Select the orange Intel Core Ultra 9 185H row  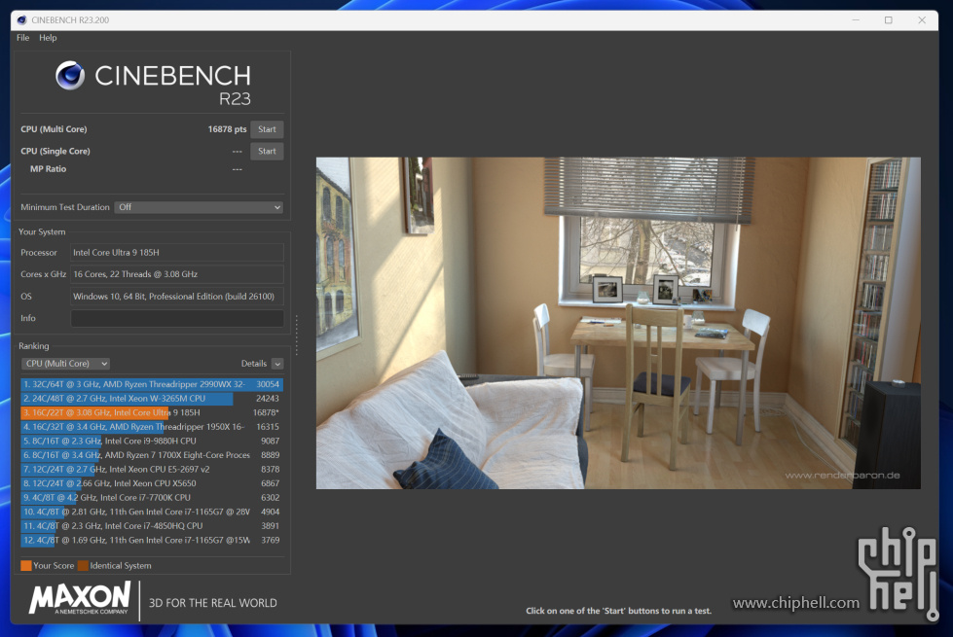click(x=151, y=412)
